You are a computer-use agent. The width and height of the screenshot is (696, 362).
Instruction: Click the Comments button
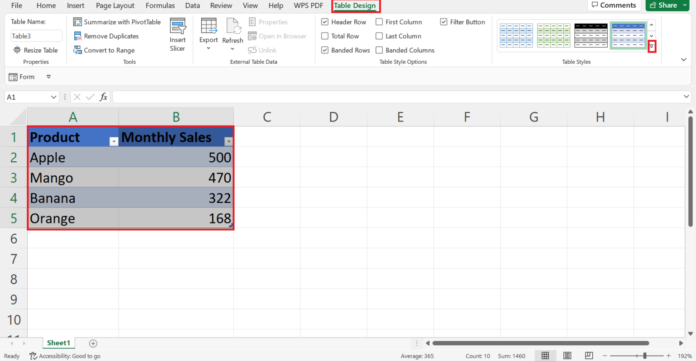pos(614,5)
